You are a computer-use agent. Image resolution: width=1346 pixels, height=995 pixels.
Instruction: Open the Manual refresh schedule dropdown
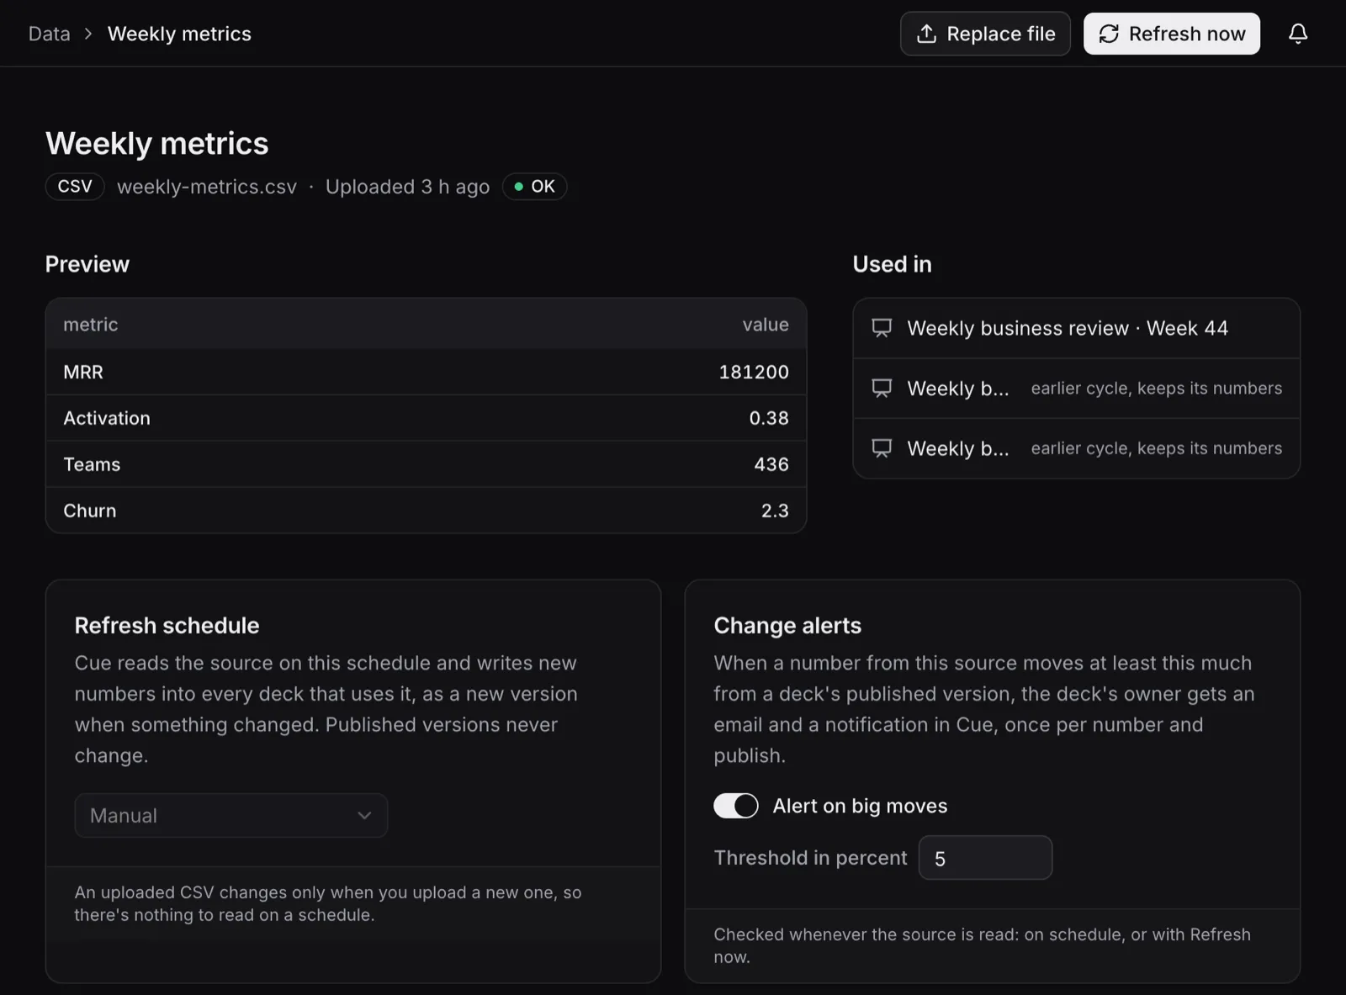(231, 815)
